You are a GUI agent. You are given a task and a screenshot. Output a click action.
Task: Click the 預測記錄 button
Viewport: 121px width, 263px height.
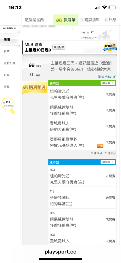click(59, 47)
